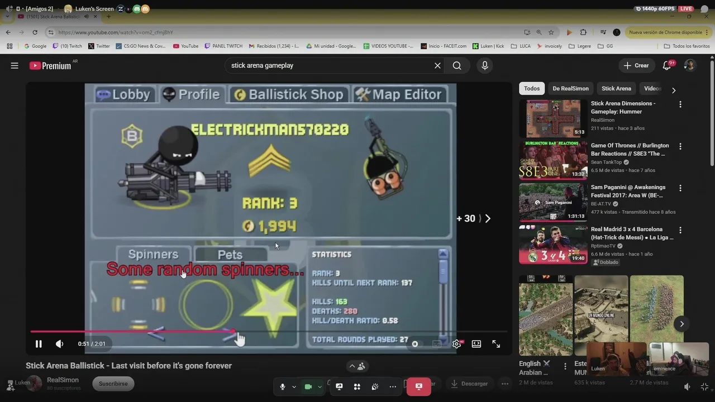This screenshot has height=402, width=715.
Task: Open the Stick Arena Dimensions Hummer video thumbnail
Action: pyautogui.click(x=553, y=118)
